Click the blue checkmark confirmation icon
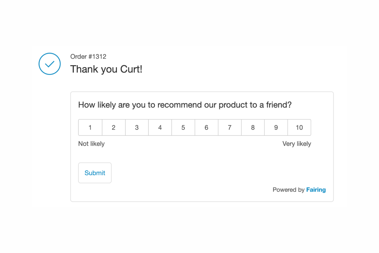Image resolution: width=379 pixels, height=253 pixels. 49,64
